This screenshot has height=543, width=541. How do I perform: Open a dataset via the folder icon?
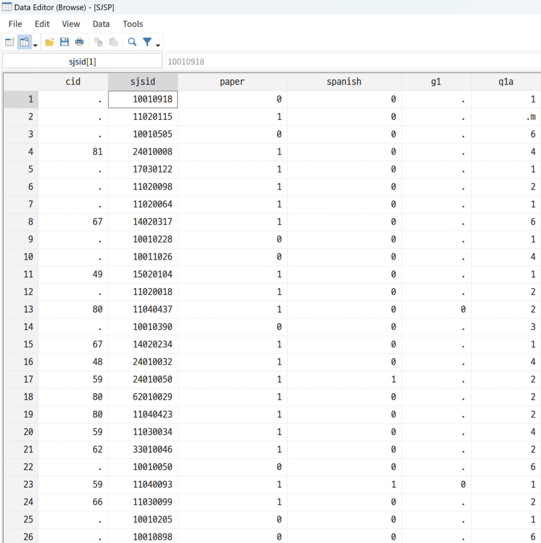[x=49, y=42]
